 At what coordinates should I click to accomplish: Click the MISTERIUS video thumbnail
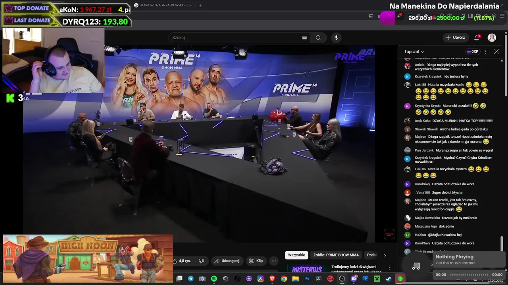click(x=307, y=269)
